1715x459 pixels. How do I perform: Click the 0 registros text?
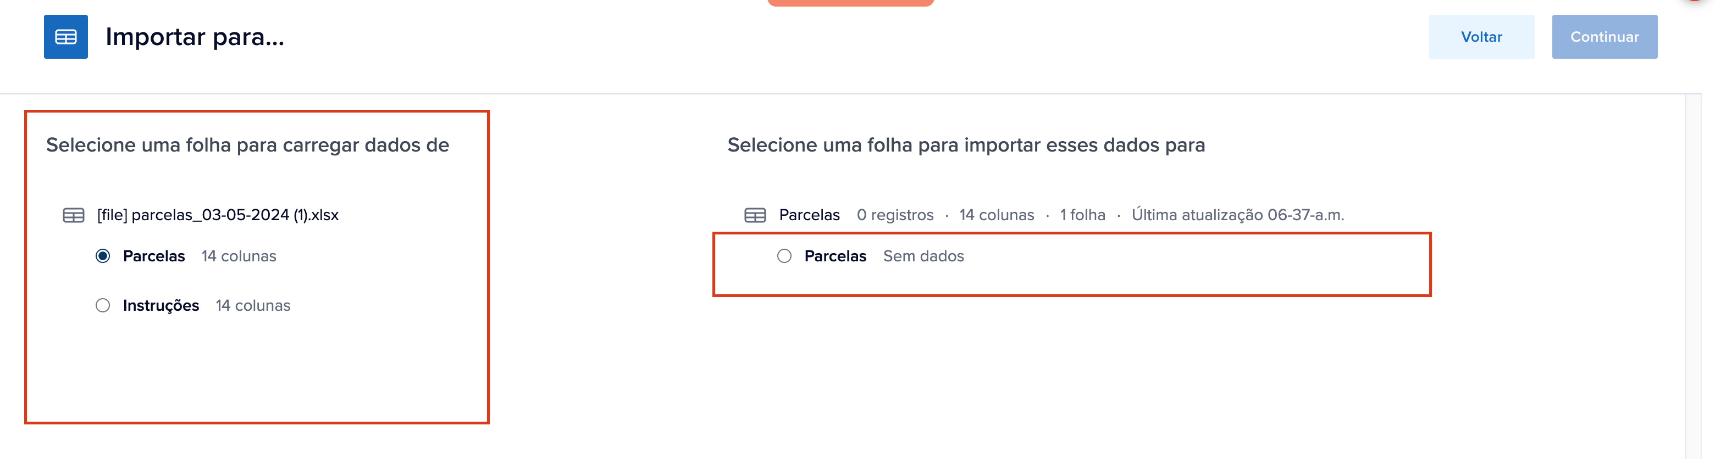895,215
